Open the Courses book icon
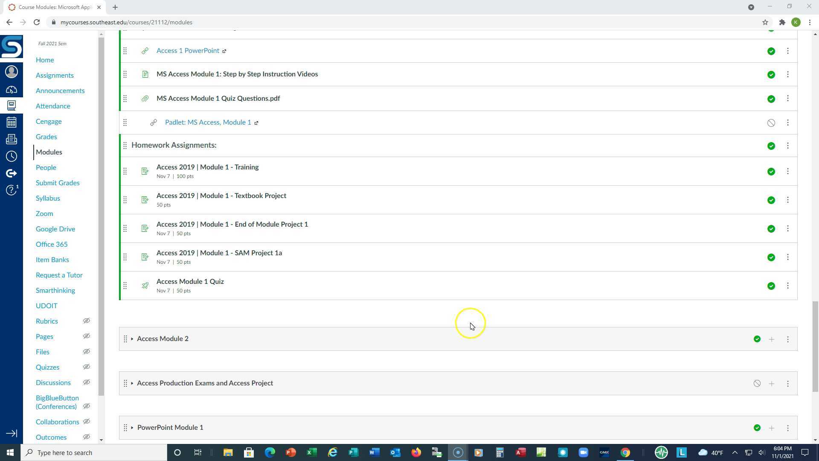Image resolution: width=819 pixels, height=461 pixels. tap(12, 105)
